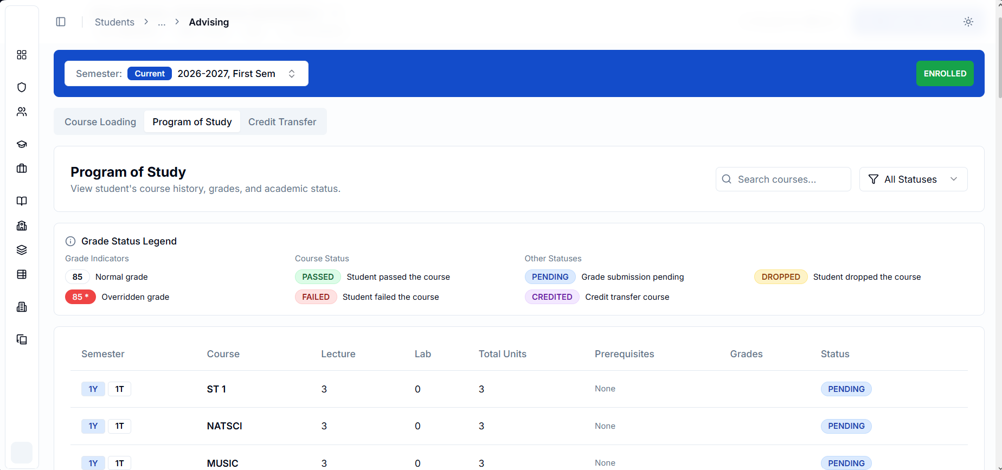The image size is (1002, 470).
Task: Click the 1Y badge in the ST 1 row
Action: point(93,389)
